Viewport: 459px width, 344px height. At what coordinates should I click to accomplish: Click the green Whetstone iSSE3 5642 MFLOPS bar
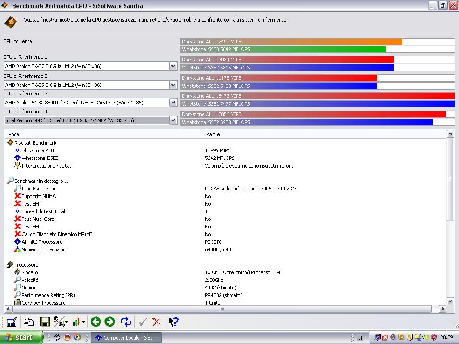[283, 49]
